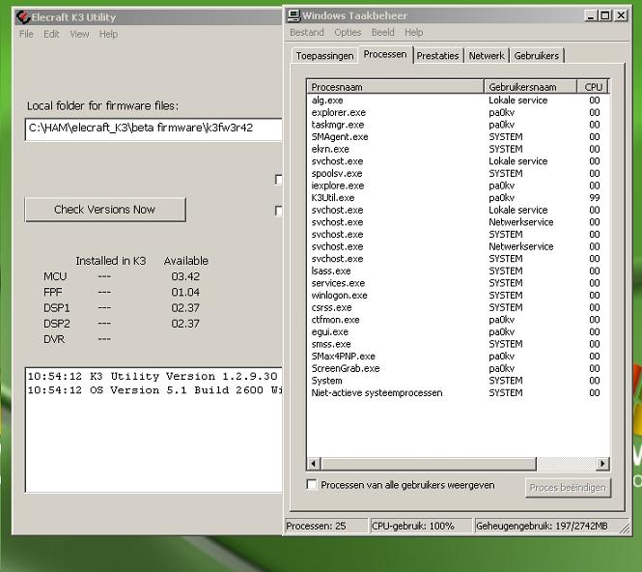The image size is (642, 572).
Task: Enable 'Processen van alle gebruikers weergeven' checkbox
Action: (x=312, y=485)
